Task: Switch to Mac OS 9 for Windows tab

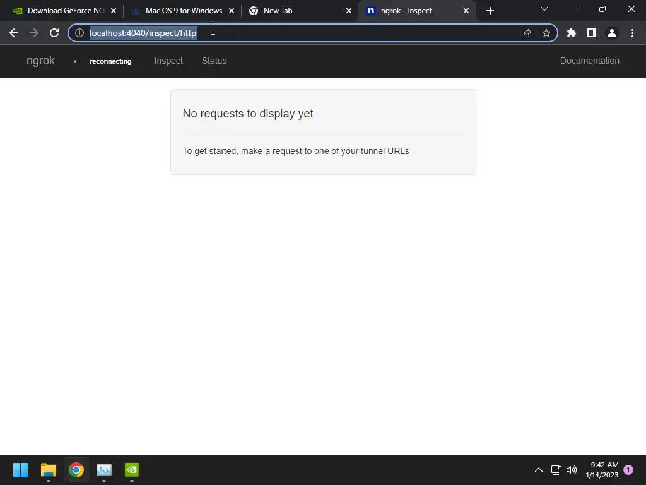Action: click(184, 11)
